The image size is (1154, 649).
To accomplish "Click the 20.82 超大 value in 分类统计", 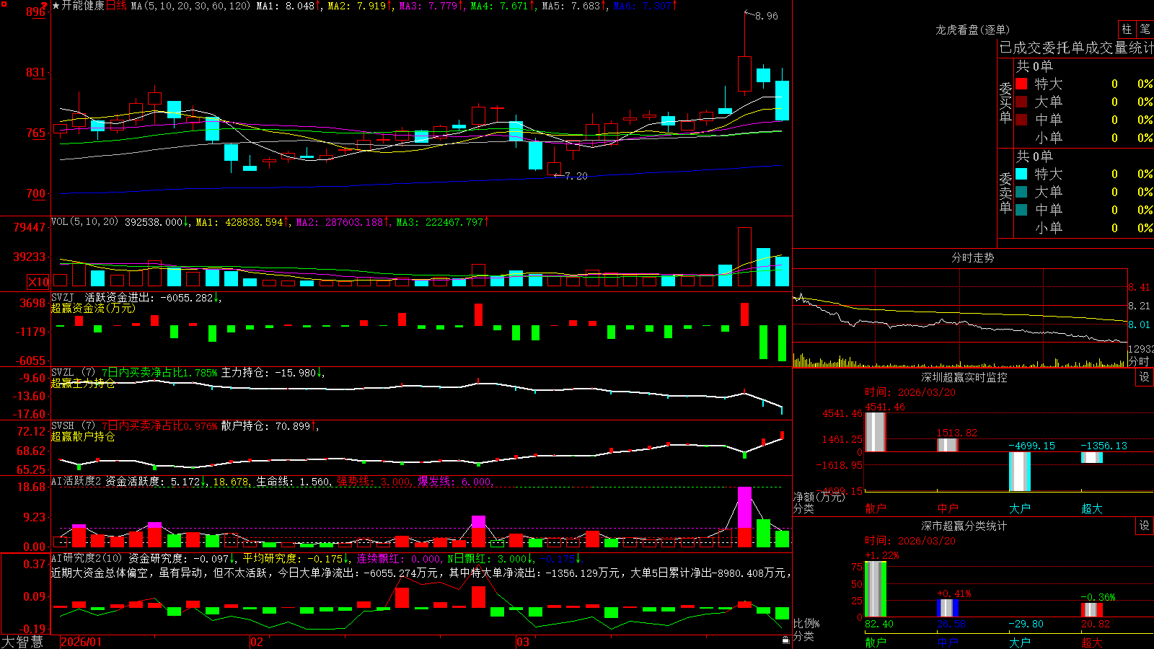I will [1096, 624].
